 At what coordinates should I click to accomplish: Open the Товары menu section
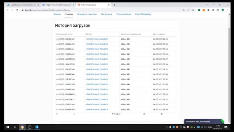[x=69, y=14]
